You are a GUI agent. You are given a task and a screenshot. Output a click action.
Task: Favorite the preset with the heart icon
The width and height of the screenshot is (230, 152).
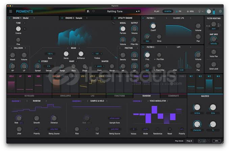click(x=94, y=11)
